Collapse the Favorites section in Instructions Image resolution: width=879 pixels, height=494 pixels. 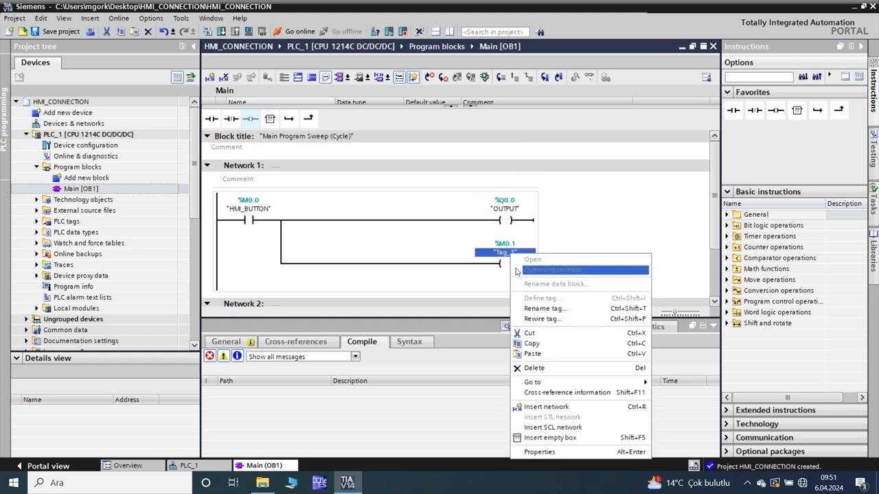tap(727, 92)
